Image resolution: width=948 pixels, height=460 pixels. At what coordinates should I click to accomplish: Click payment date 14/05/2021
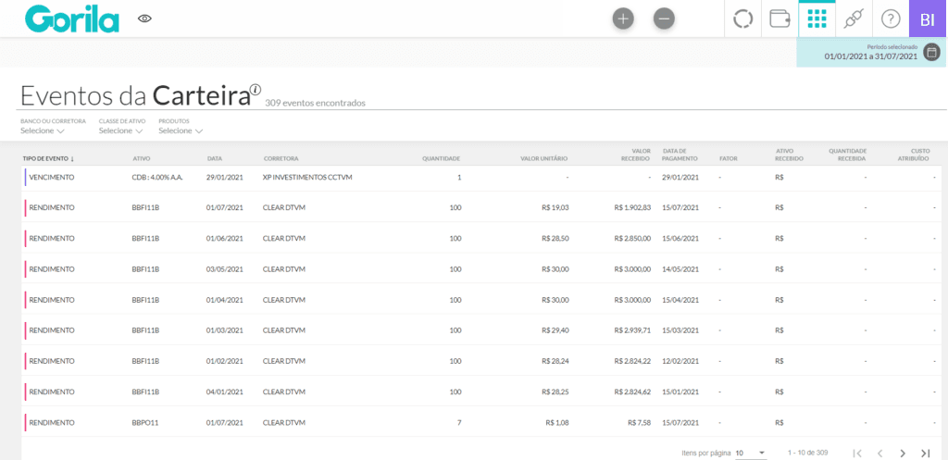(680, 269)
